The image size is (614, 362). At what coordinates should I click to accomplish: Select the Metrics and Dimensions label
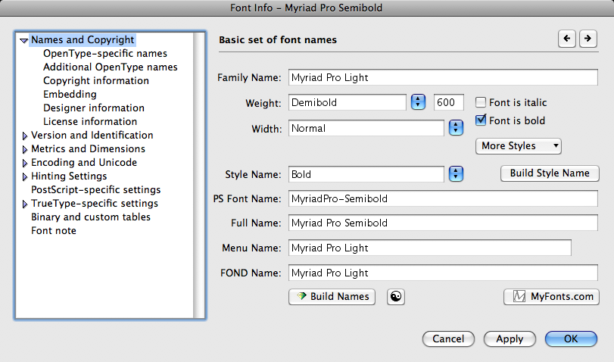(88, 149)
